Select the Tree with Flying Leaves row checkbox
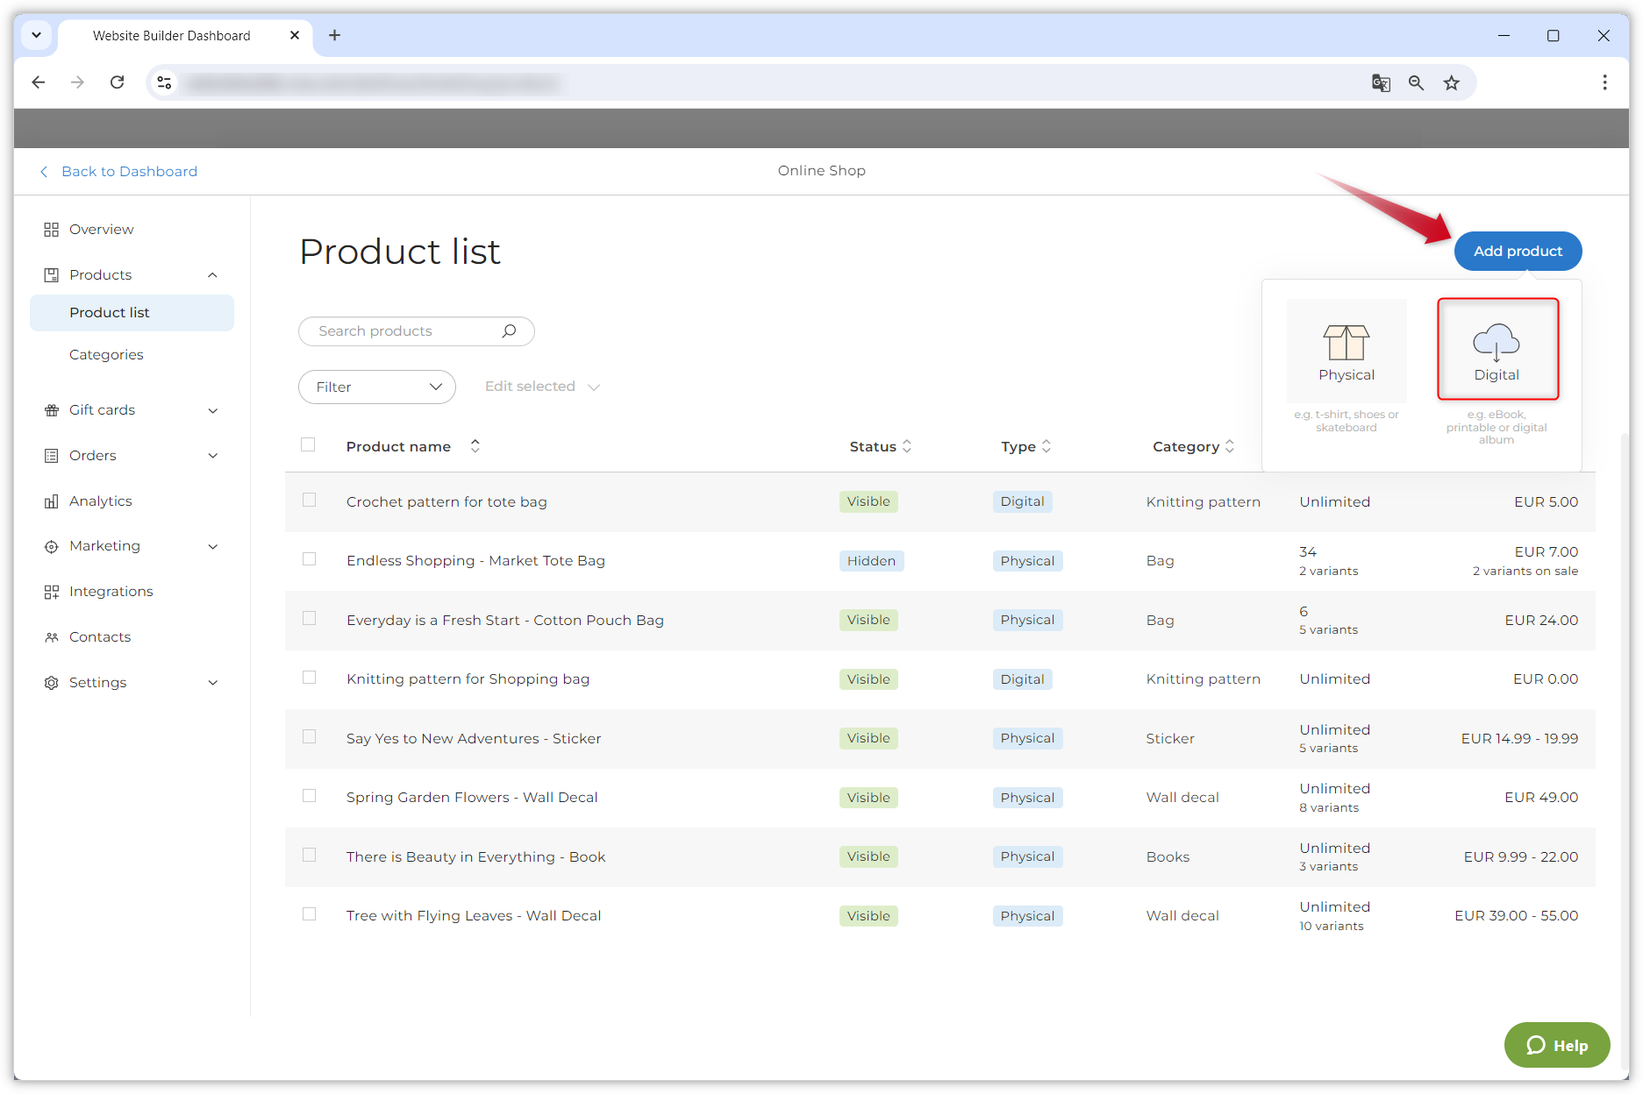This screenshot has height=1094, width=1643. pyautogui.click(x=309, y=914)
